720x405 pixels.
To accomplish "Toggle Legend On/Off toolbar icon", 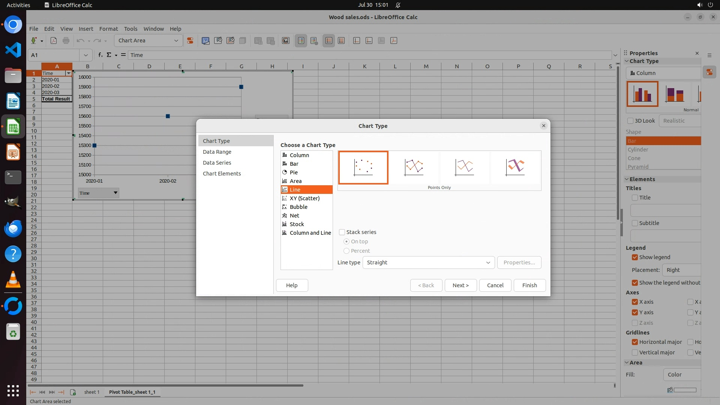I will coord(301,40).
